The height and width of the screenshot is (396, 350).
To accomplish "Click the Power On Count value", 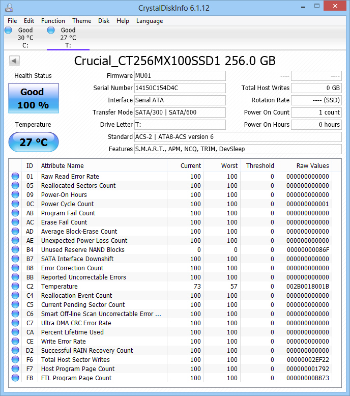I will coord(316,112).
